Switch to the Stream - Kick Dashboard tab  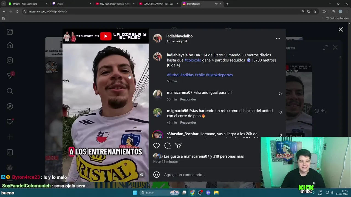[x=28, y=4]
